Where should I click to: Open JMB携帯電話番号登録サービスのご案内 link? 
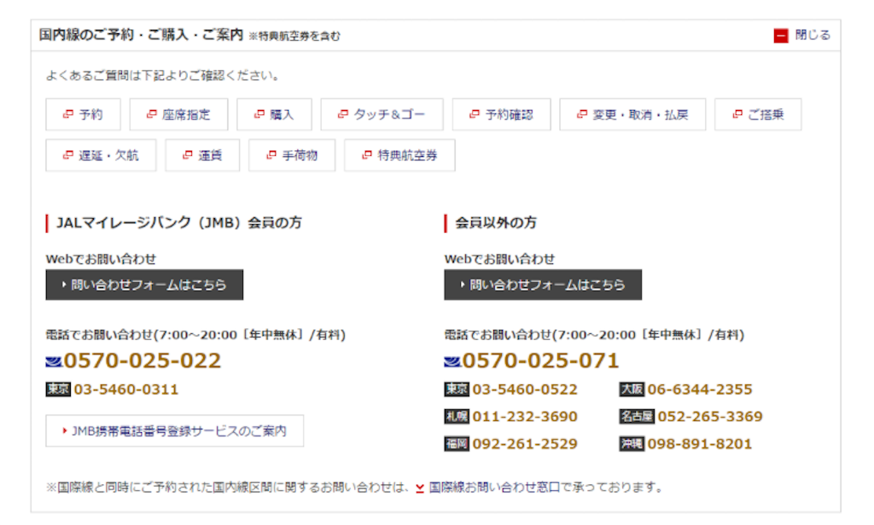point(174,431)
